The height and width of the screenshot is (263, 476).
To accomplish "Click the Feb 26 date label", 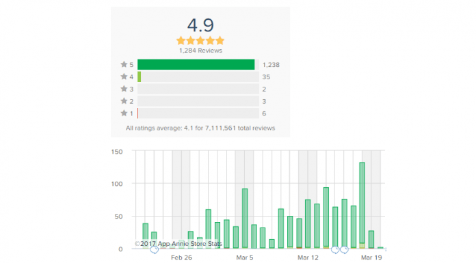I will pyautogui.click(x=181, y=258).
